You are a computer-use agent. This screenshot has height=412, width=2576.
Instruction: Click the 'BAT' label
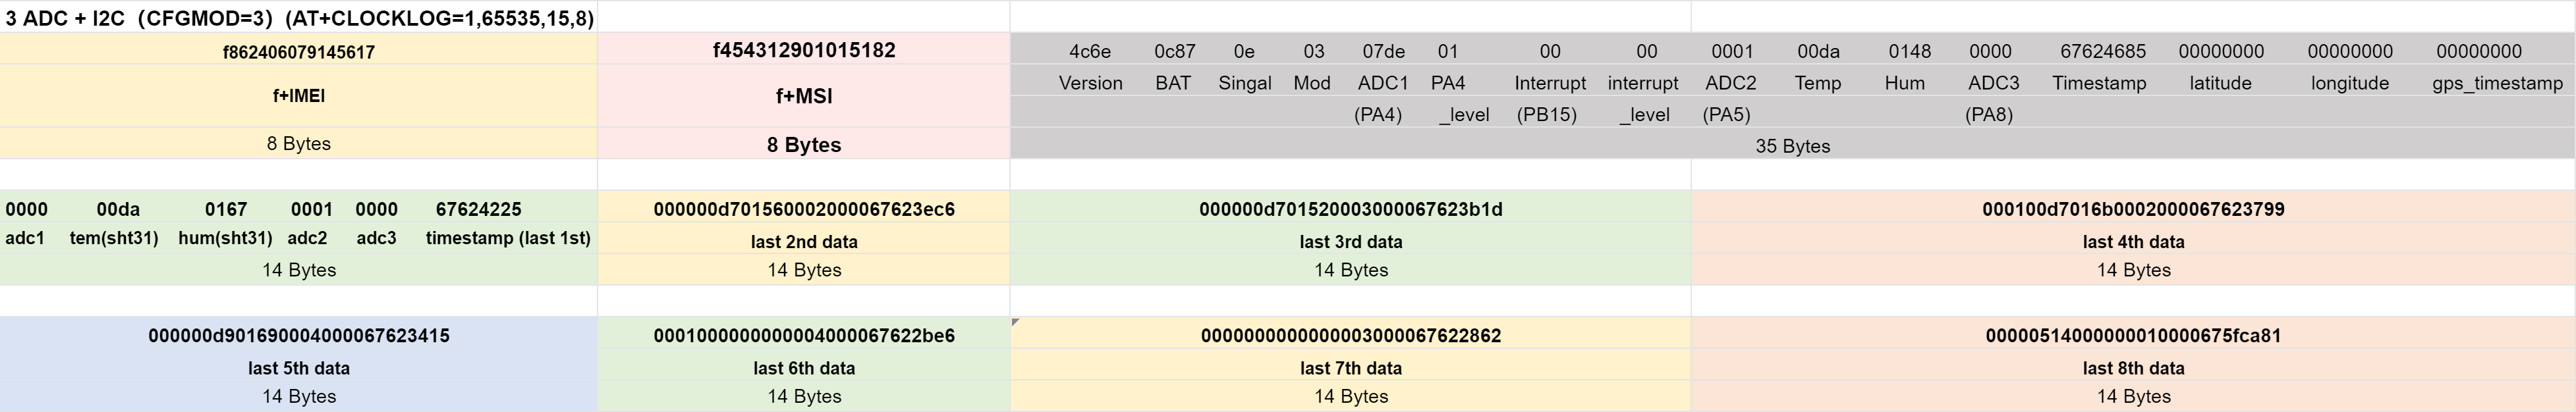(1173, 83)
